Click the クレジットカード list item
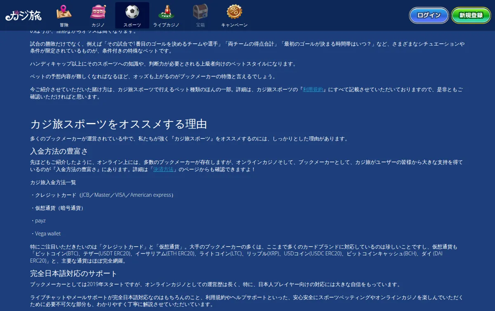Screen dimensions: 495x311 (x=102, y=195)
